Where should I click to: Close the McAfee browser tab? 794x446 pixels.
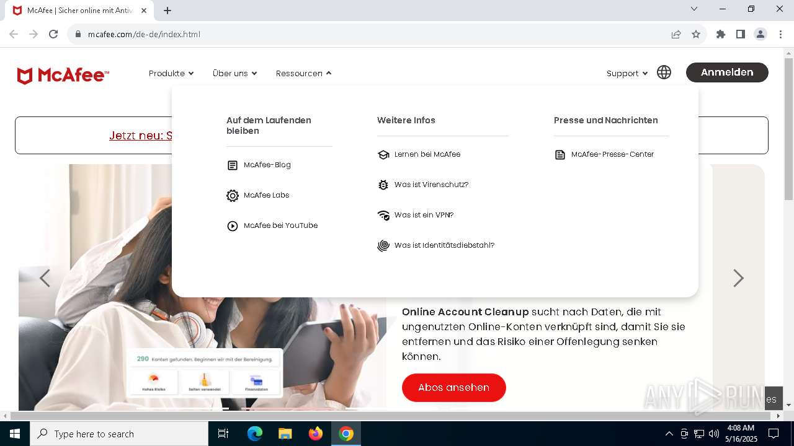(x=144, y=11)
